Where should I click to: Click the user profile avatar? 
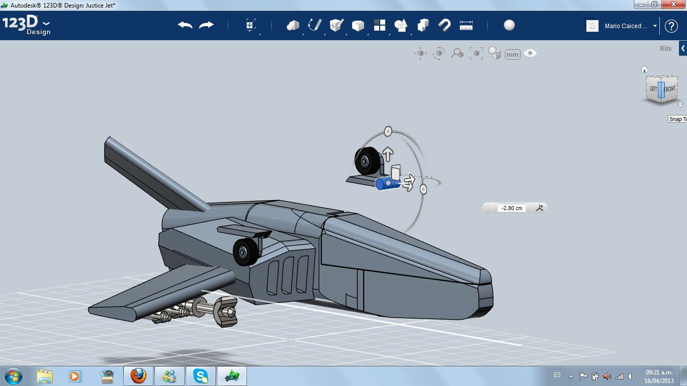(592, 26)
